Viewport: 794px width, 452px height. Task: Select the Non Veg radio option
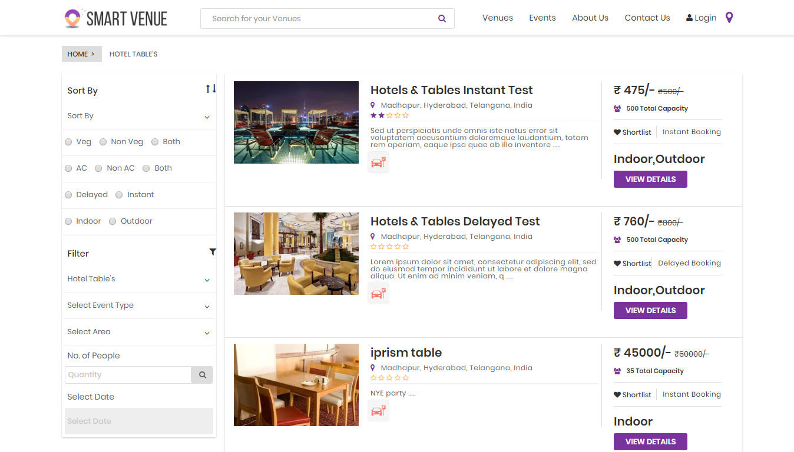click(103, 142)
